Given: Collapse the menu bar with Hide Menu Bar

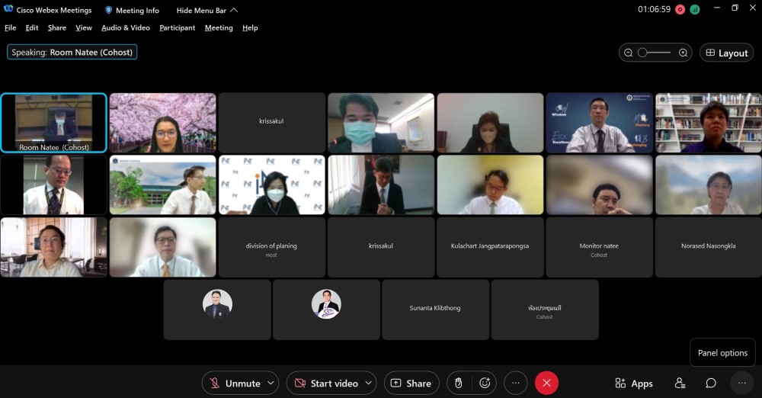Looking at the screenshot, I should pyautogui.click(x=207, y=11).
